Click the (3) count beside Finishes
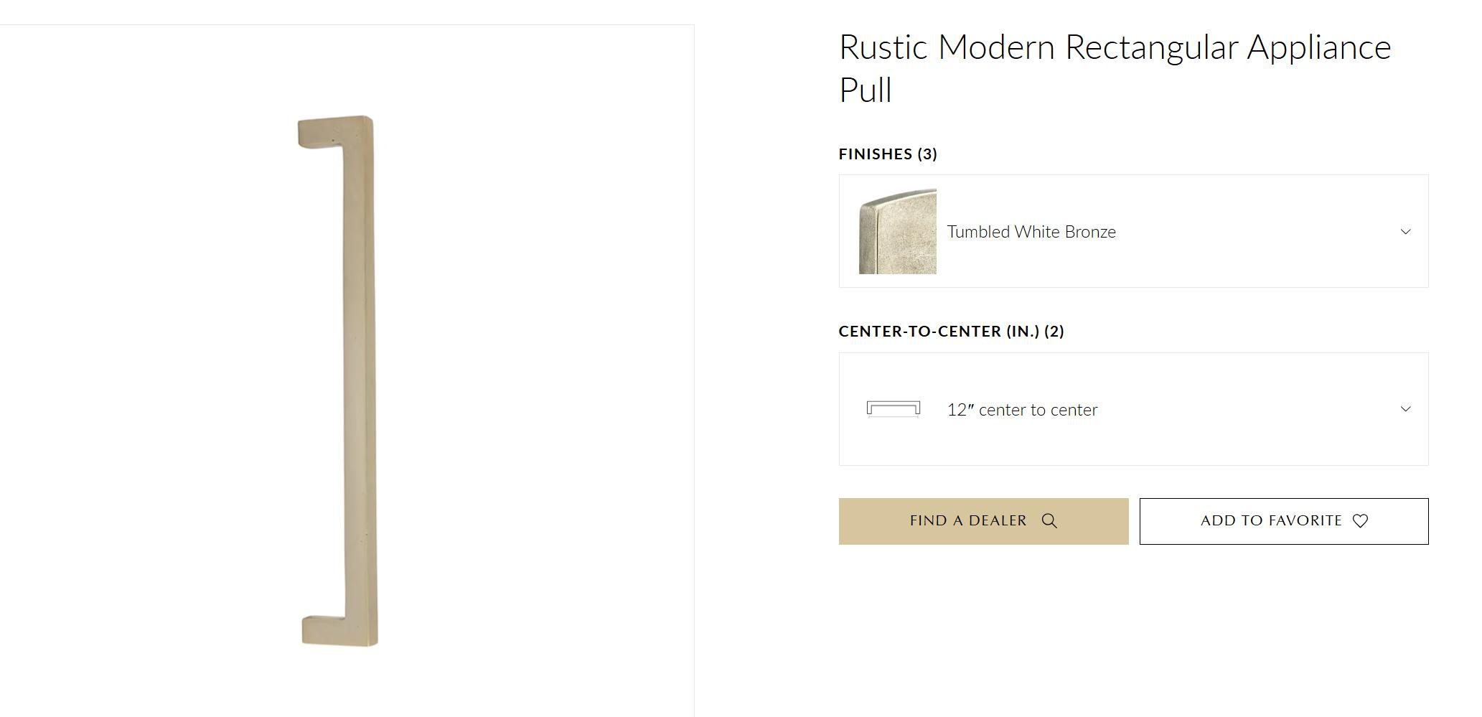Image resolution: width=1482 pixels, height=717 pixels. pos(927,154)
